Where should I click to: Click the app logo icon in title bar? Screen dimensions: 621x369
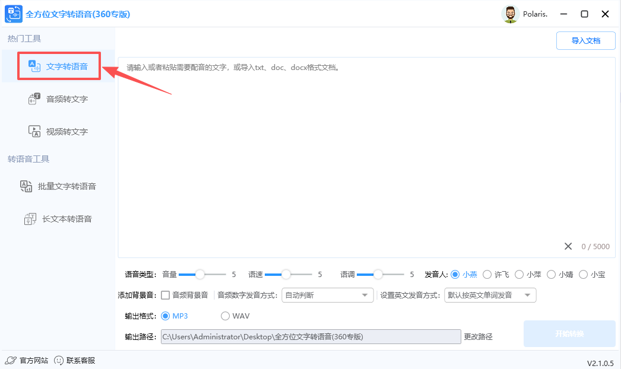[x=13, y=13]
